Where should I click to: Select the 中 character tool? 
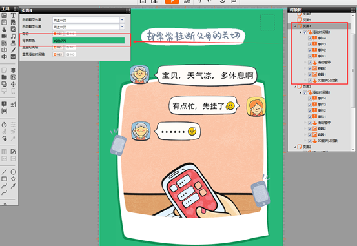[4, 56]
